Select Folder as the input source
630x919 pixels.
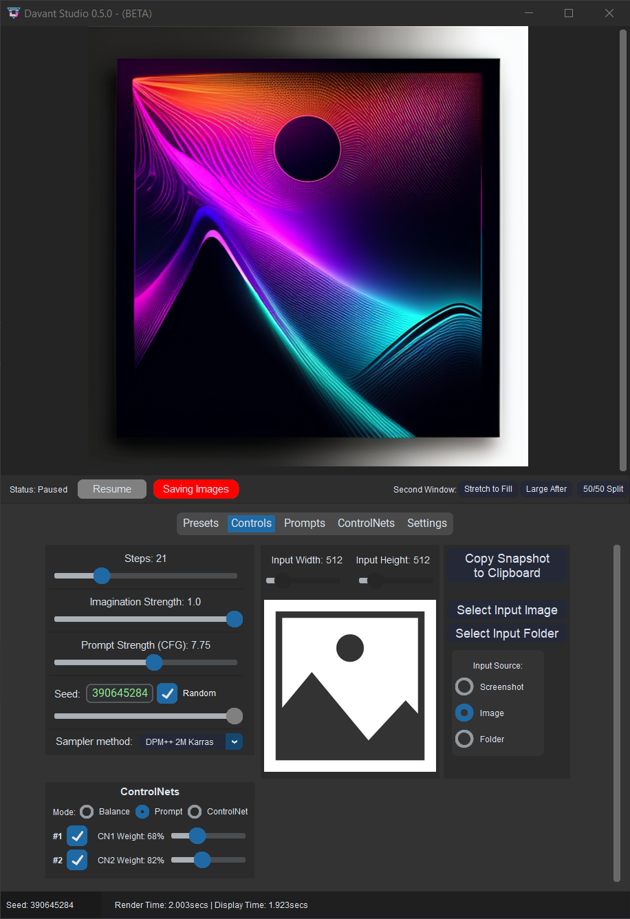click(x=464, y=739)
